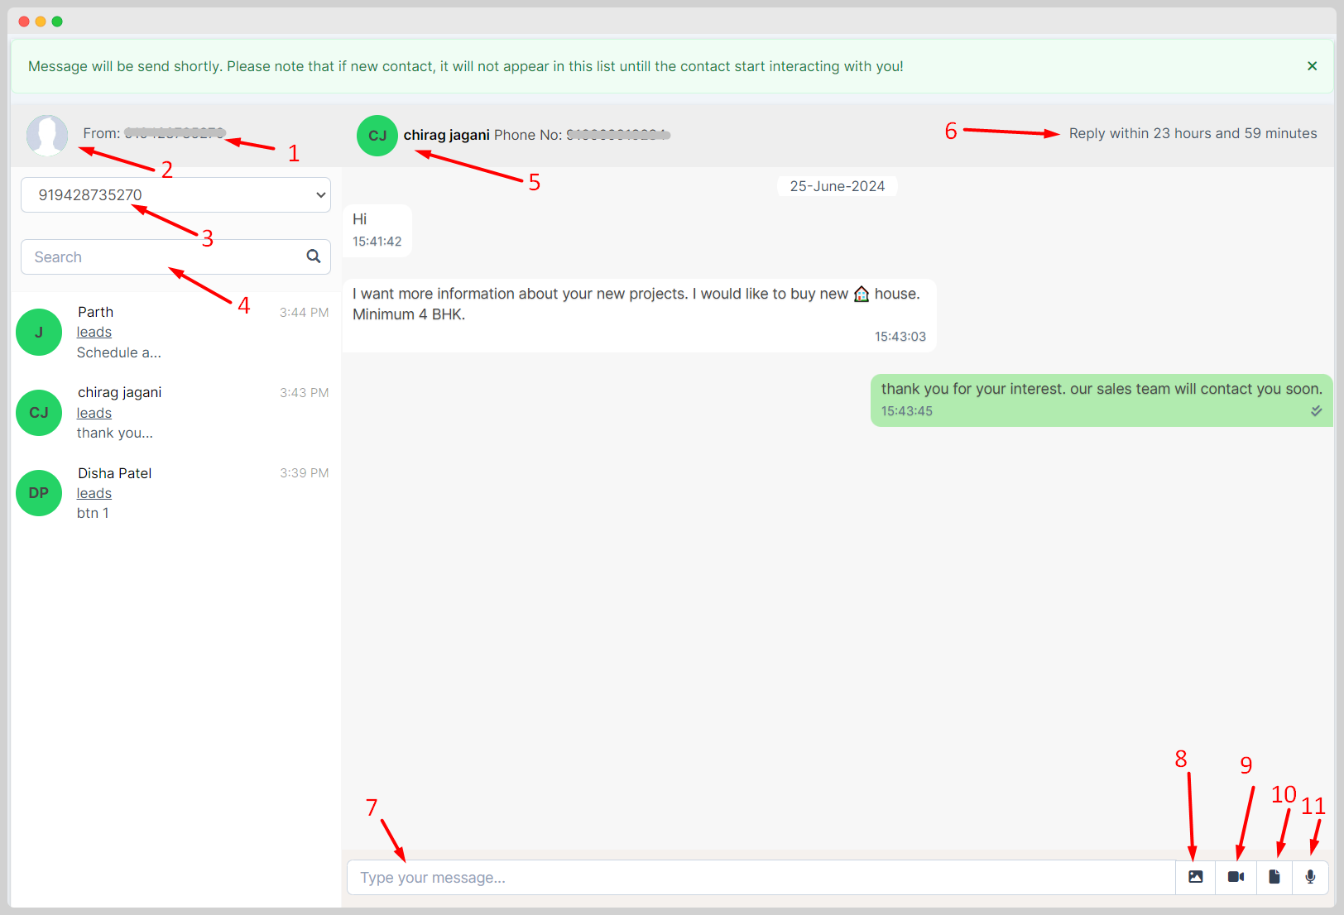Click Disha Patel's DP avatar
The image size is (1344, 915).
38,492
